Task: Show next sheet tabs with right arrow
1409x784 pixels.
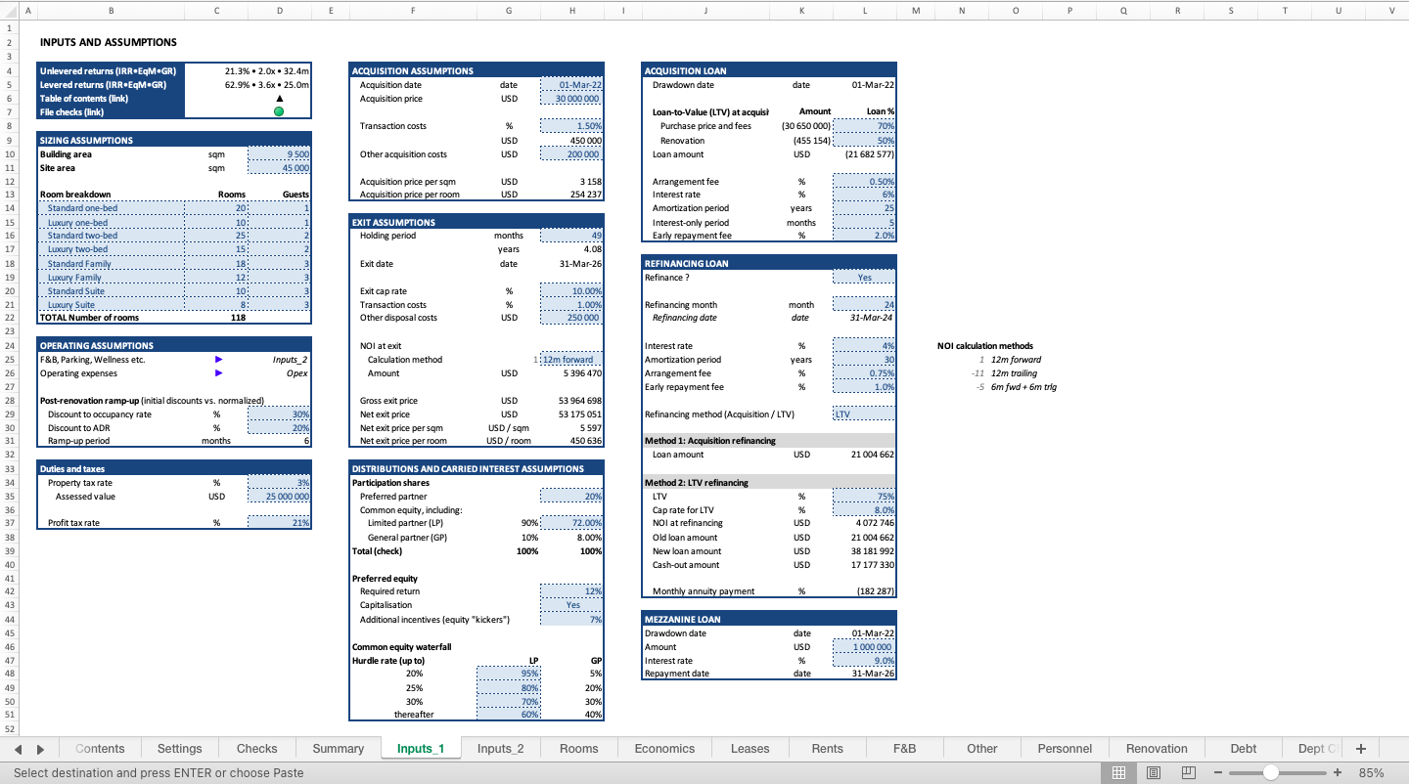Action: click(x=40, y=749)
